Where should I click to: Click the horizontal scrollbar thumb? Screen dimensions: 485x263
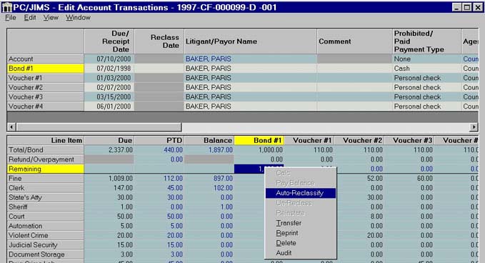pyautogui.click(x=99, y=127)
